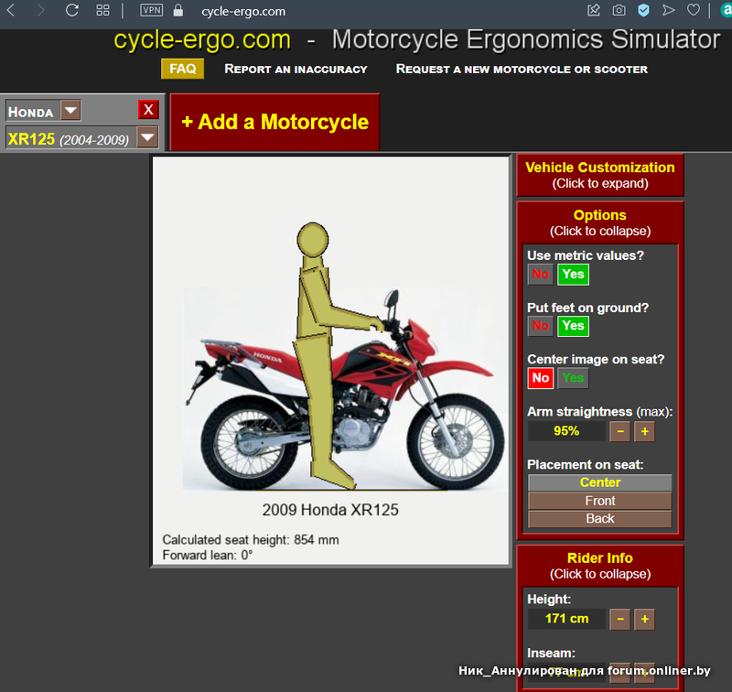Image resolution: width=732 pixels, height=692 pixels.
Task: Click the Honda brand label
Action: 31,112
